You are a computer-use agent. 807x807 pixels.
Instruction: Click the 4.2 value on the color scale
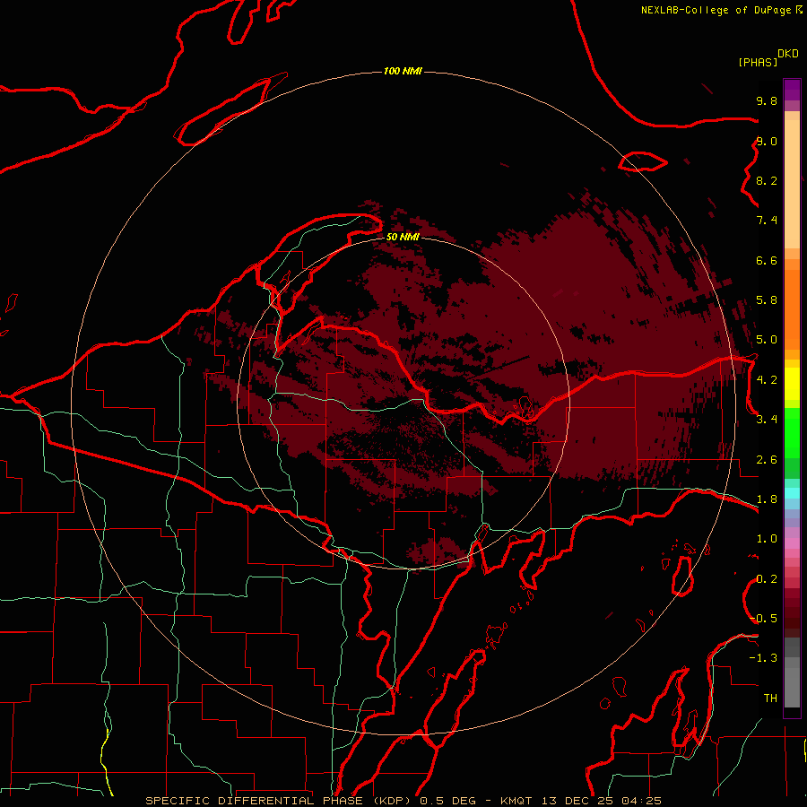pyautogui.click(x=767, y=380)
